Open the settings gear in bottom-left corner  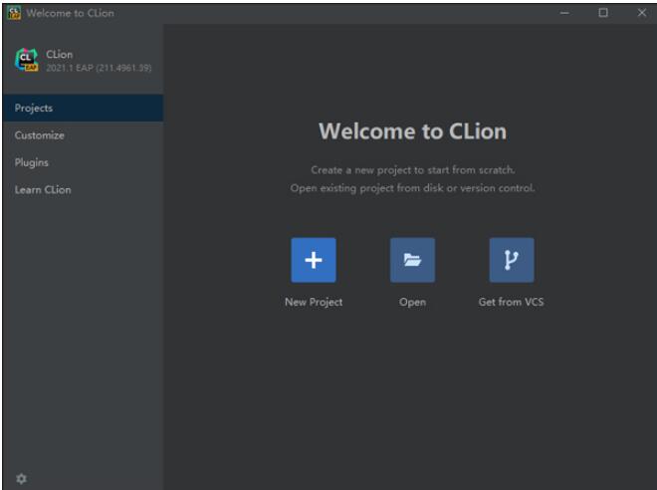click(21, 478)
